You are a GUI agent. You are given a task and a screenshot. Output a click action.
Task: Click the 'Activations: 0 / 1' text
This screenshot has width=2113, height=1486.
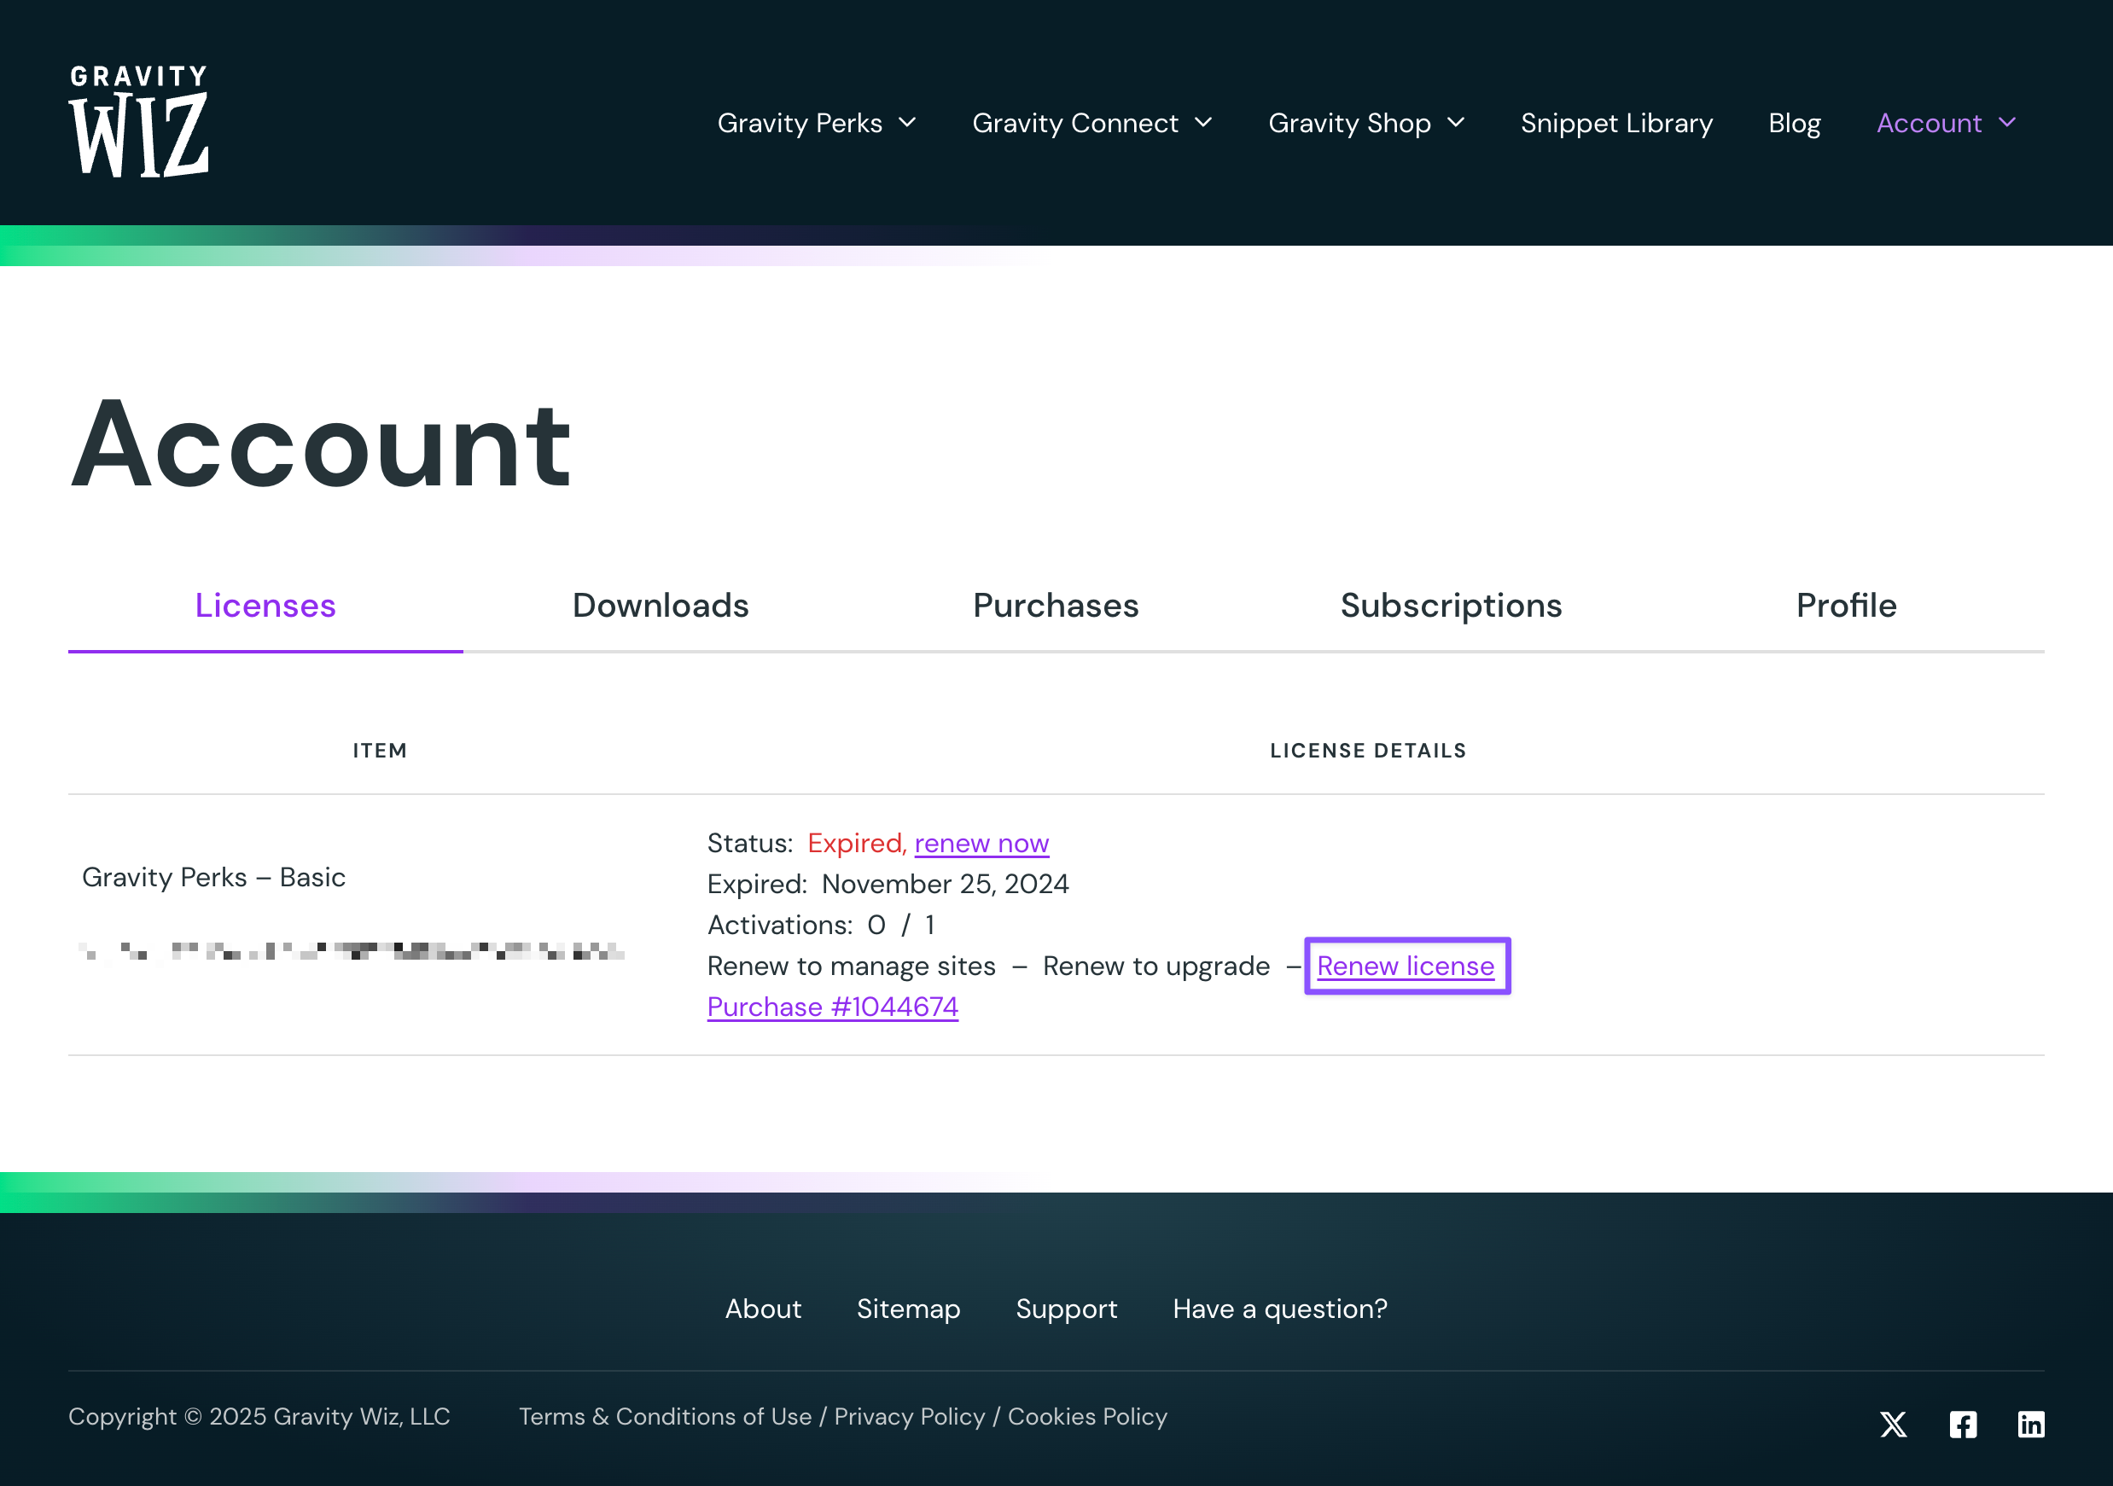click(821, 925)
